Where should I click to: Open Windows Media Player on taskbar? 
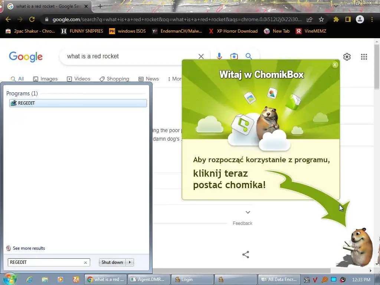pos(60,279)
